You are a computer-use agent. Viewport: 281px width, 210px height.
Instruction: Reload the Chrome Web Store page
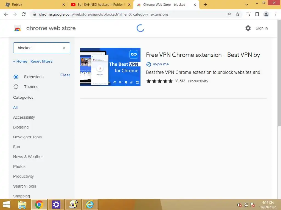pos(24,14)
